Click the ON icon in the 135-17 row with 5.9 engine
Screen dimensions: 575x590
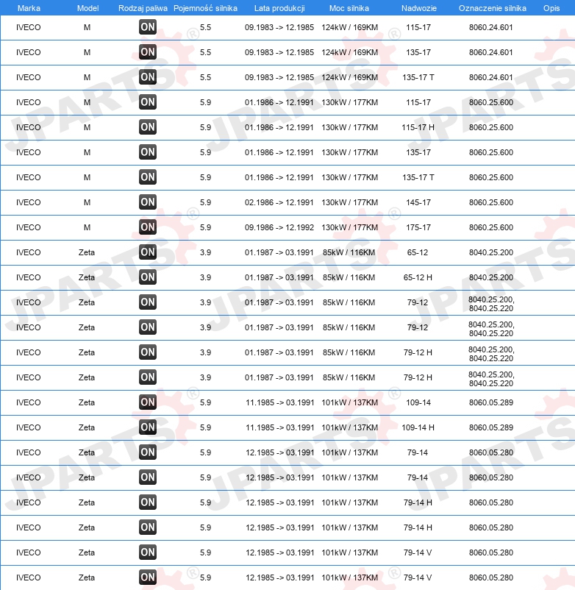[x=147, y=152]
